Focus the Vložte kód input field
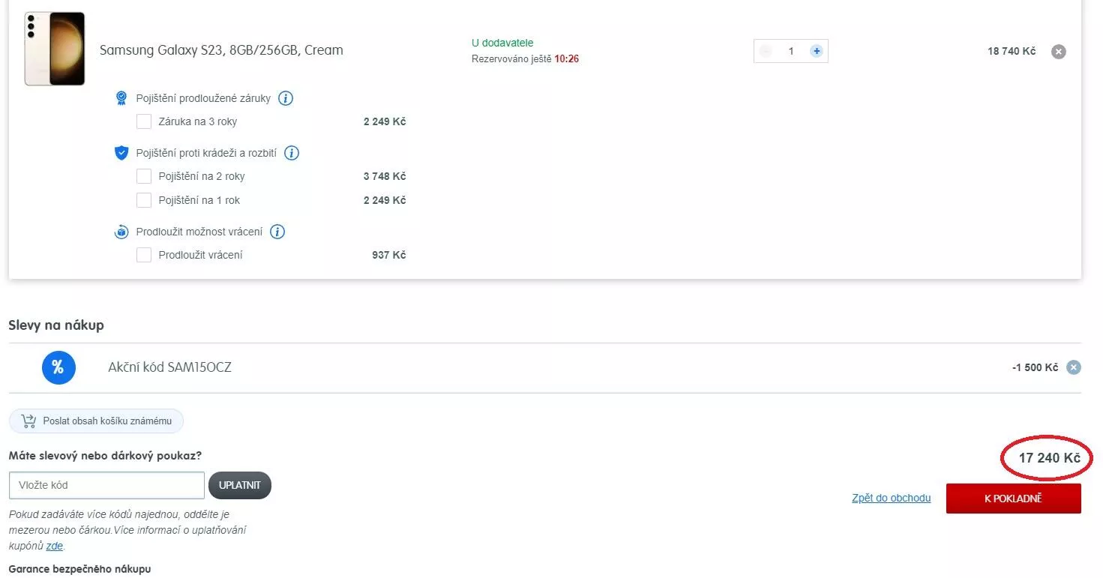Viewport: 1103px width, 578px height. [106, 485]
